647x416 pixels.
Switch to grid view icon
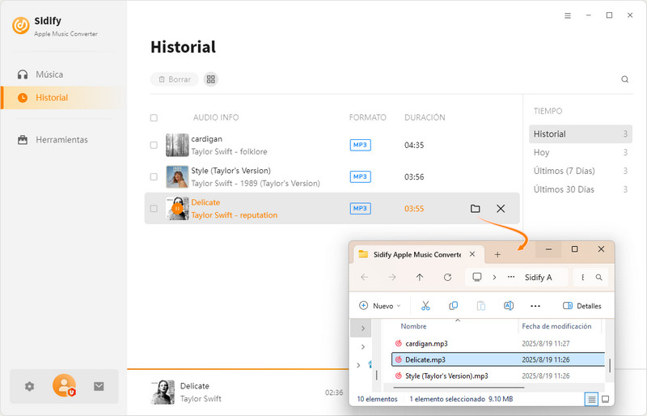211,79
